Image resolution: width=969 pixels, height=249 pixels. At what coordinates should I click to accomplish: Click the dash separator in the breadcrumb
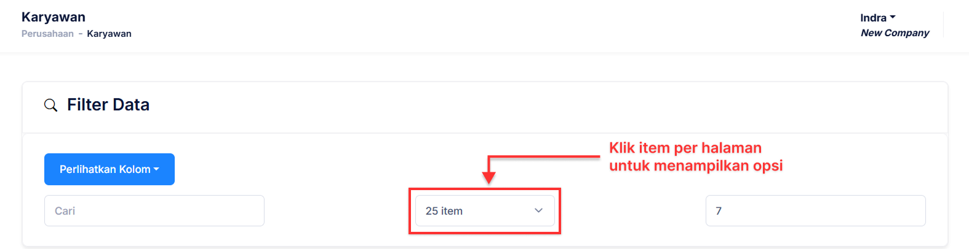(81, 34)
